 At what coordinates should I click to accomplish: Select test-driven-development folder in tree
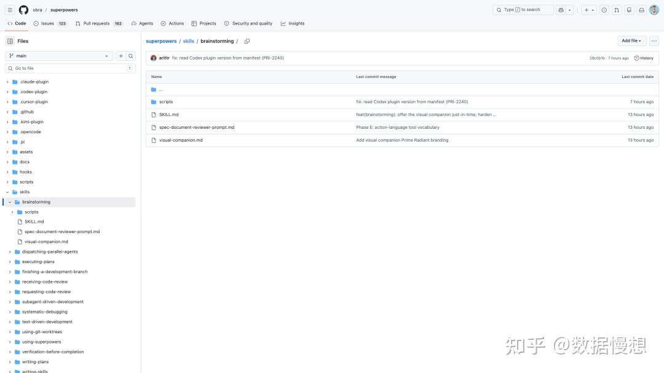47,322
